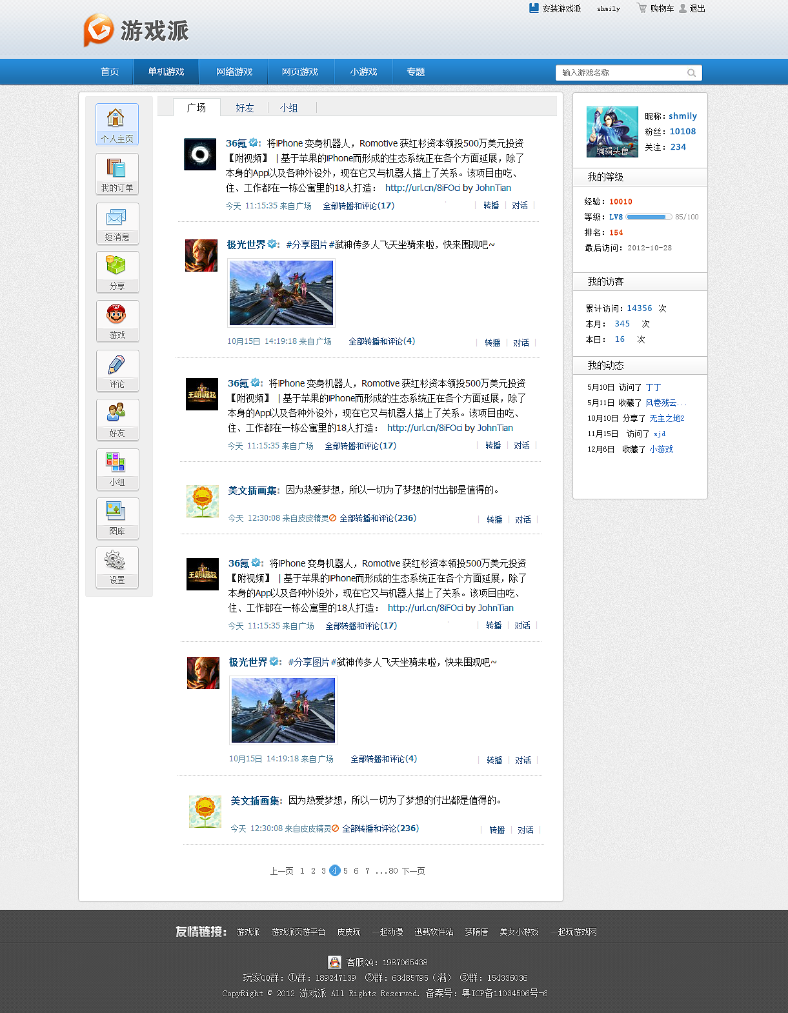Switch to the 广场 tab
The width and height of the screenshot is (788, 1013).
(197, 107)
